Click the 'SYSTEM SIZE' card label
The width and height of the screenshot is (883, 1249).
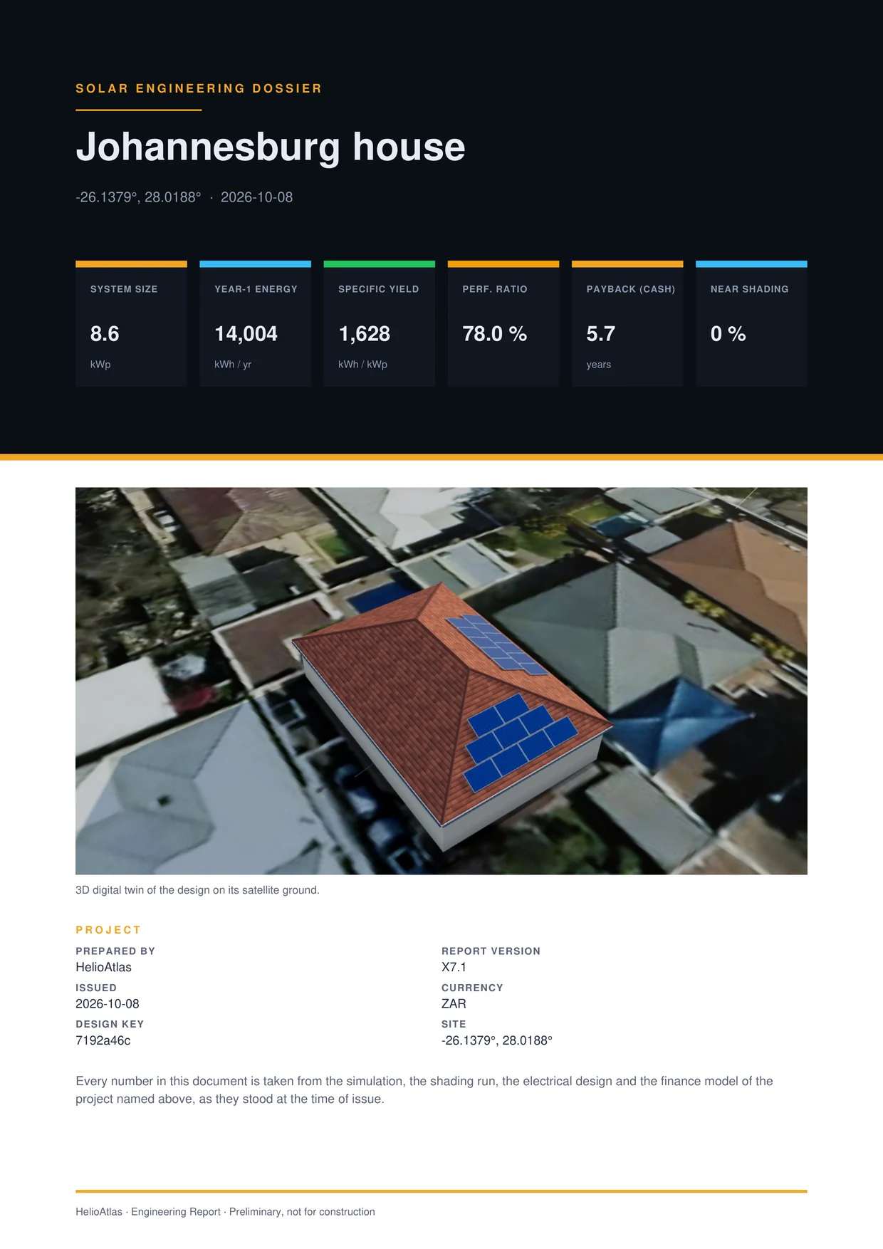[x=124, y=289]
